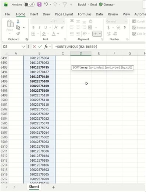Click the Middle Align icon
146x192 pixels.
[x=78, y=21]
